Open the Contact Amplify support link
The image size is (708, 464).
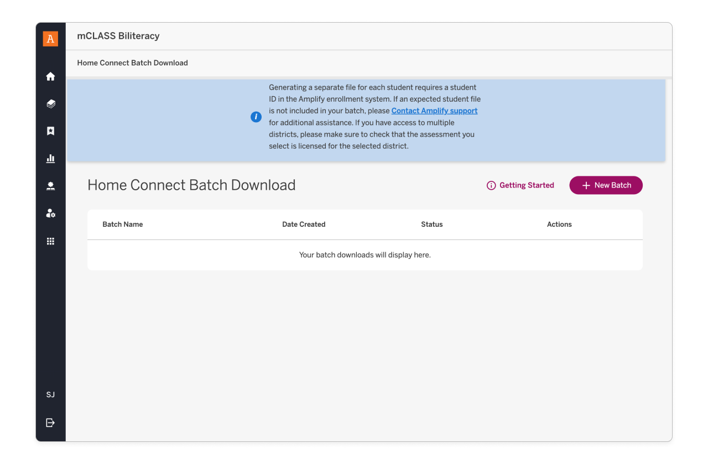pos(434,111)
